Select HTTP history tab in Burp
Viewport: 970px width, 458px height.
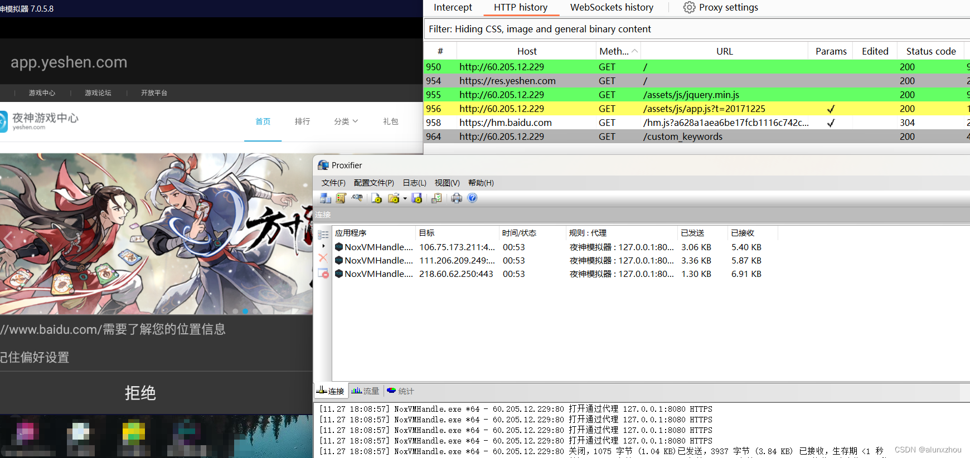521,7
